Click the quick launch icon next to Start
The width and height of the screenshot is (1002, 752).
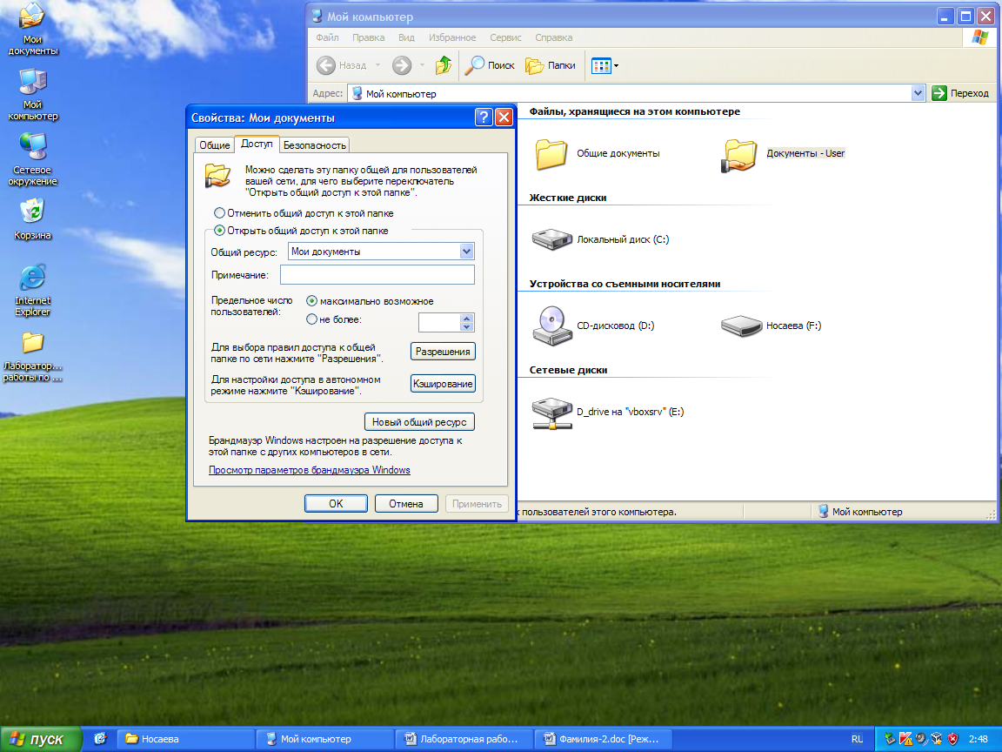[x=100, y=739]
